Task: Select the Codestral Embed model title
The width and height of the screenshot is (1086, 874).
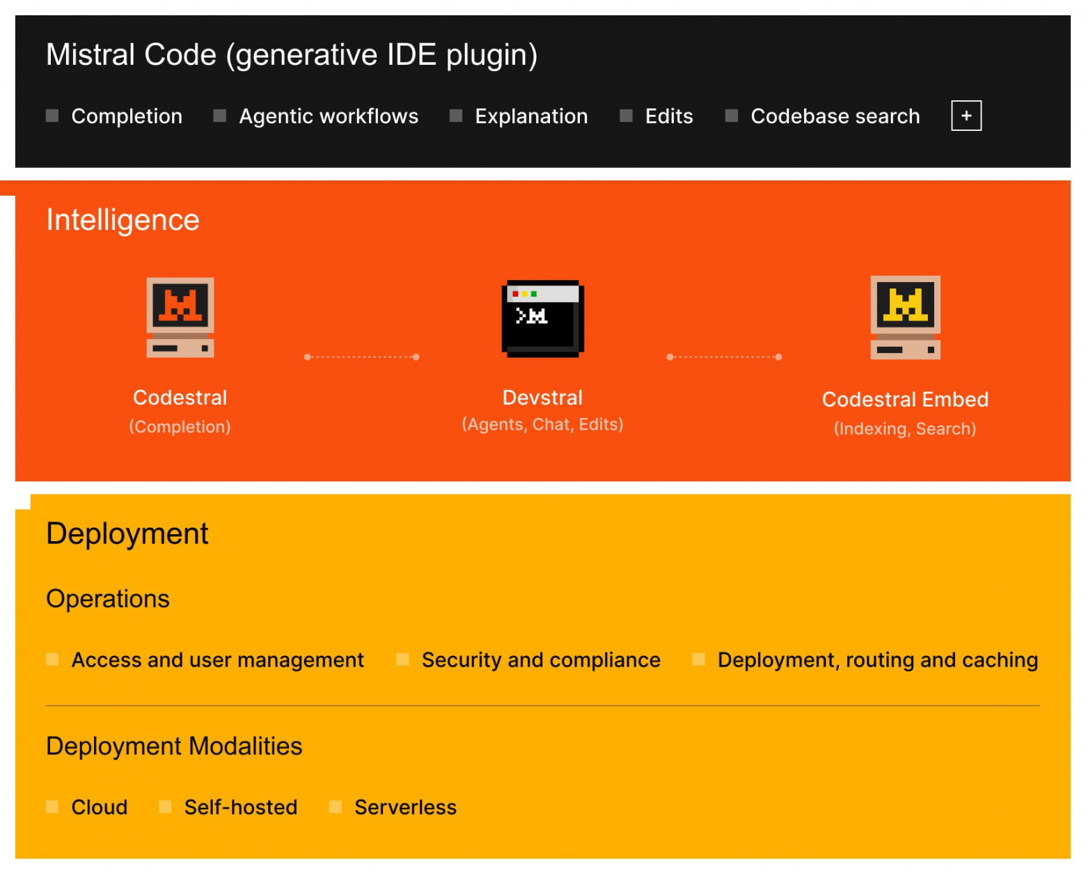Action: [905, 400]
